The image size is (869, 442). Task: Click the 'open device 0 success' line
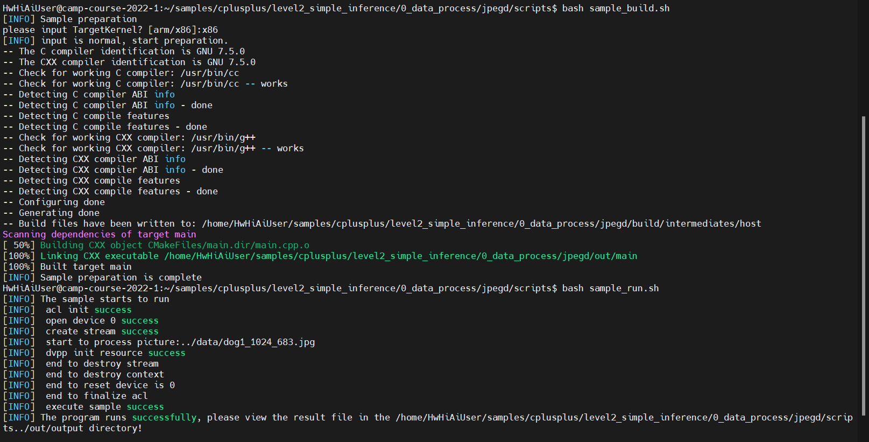102,321
